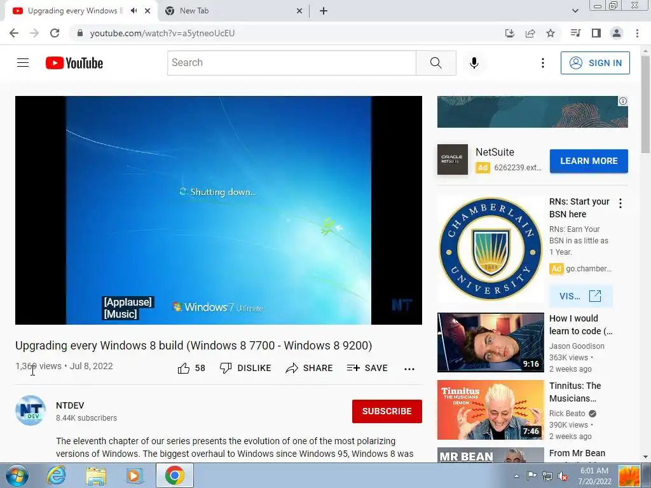
Task: Click the SIGN IN button
Action: (x=595, y=63)
